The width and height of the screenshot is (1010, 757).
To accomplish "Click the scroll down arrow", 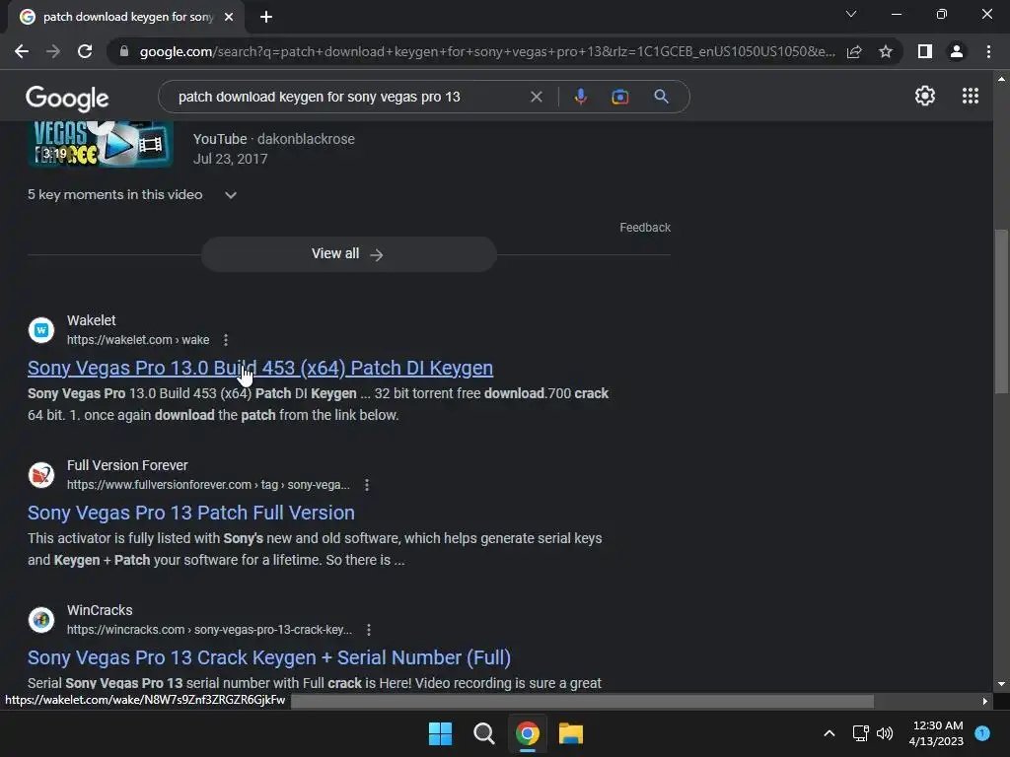I will click(1001, 684).
